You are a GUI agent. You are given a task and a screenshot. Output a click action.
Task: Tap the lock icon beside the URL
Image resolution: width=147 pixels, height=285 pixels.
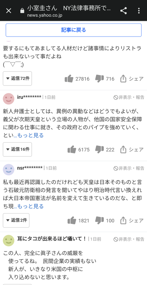(x=22, y=11)
